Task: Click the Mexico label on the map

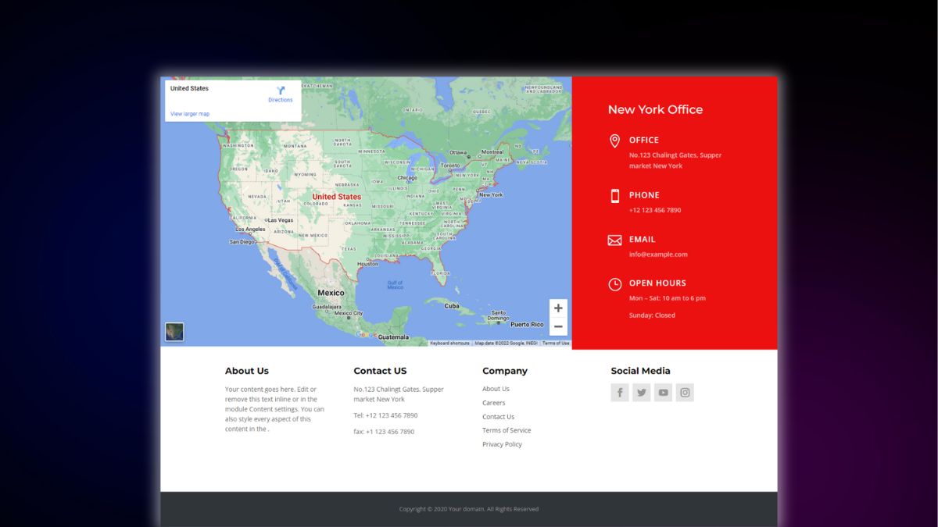Action: (x=331, y=293)
